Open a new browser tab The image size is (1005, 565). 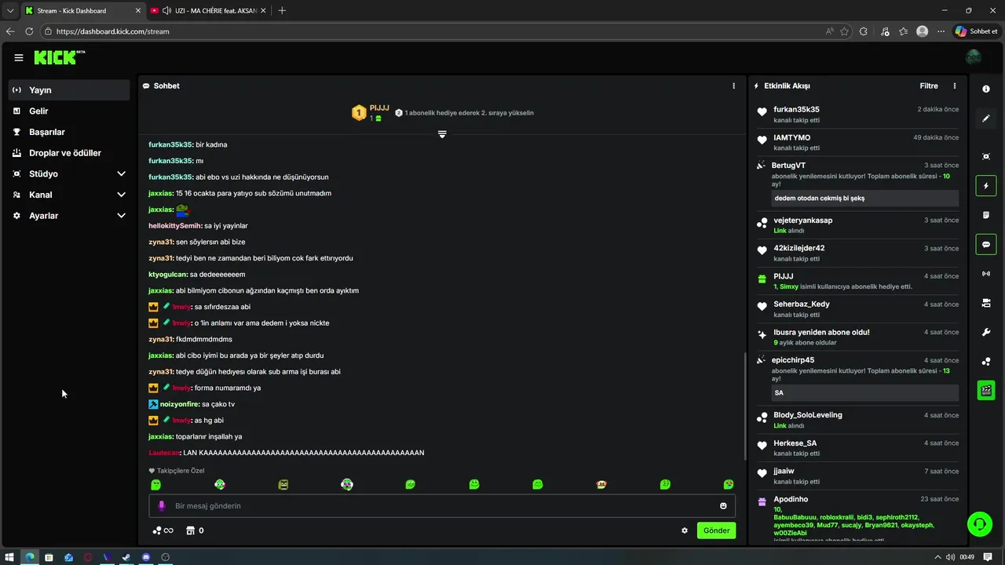[x=282, y=10]
